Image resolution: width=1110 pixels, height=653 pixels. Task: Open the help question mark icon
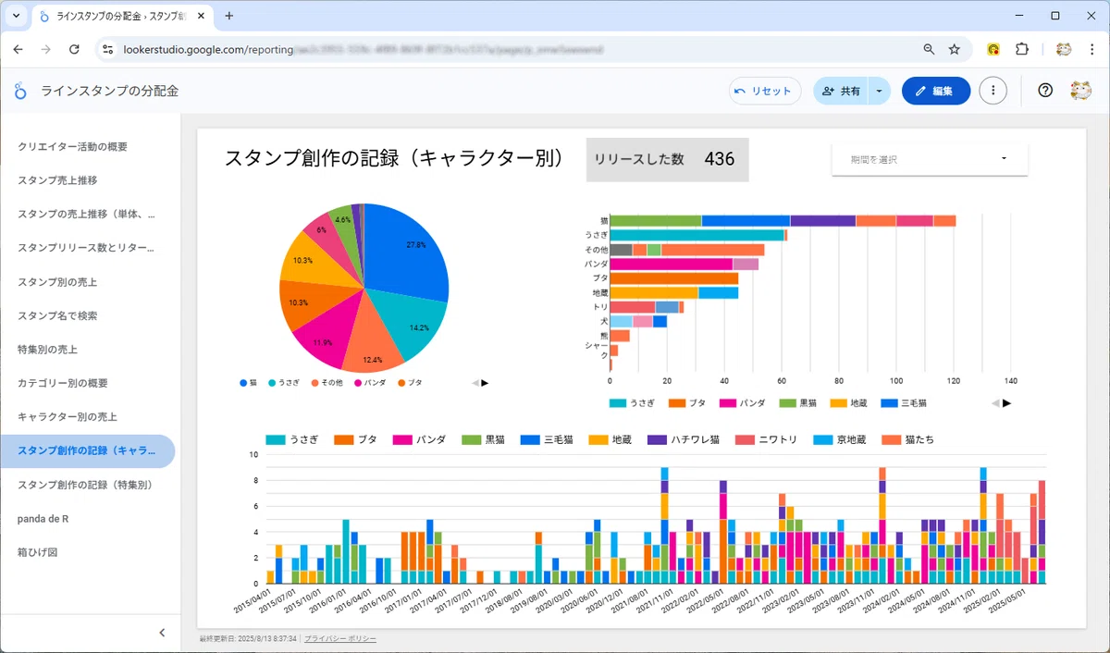1045,91
